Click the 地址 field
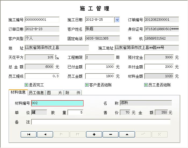The width and height of the screenshot is (188, 148). pyautogui.click(x=57, y=48)
